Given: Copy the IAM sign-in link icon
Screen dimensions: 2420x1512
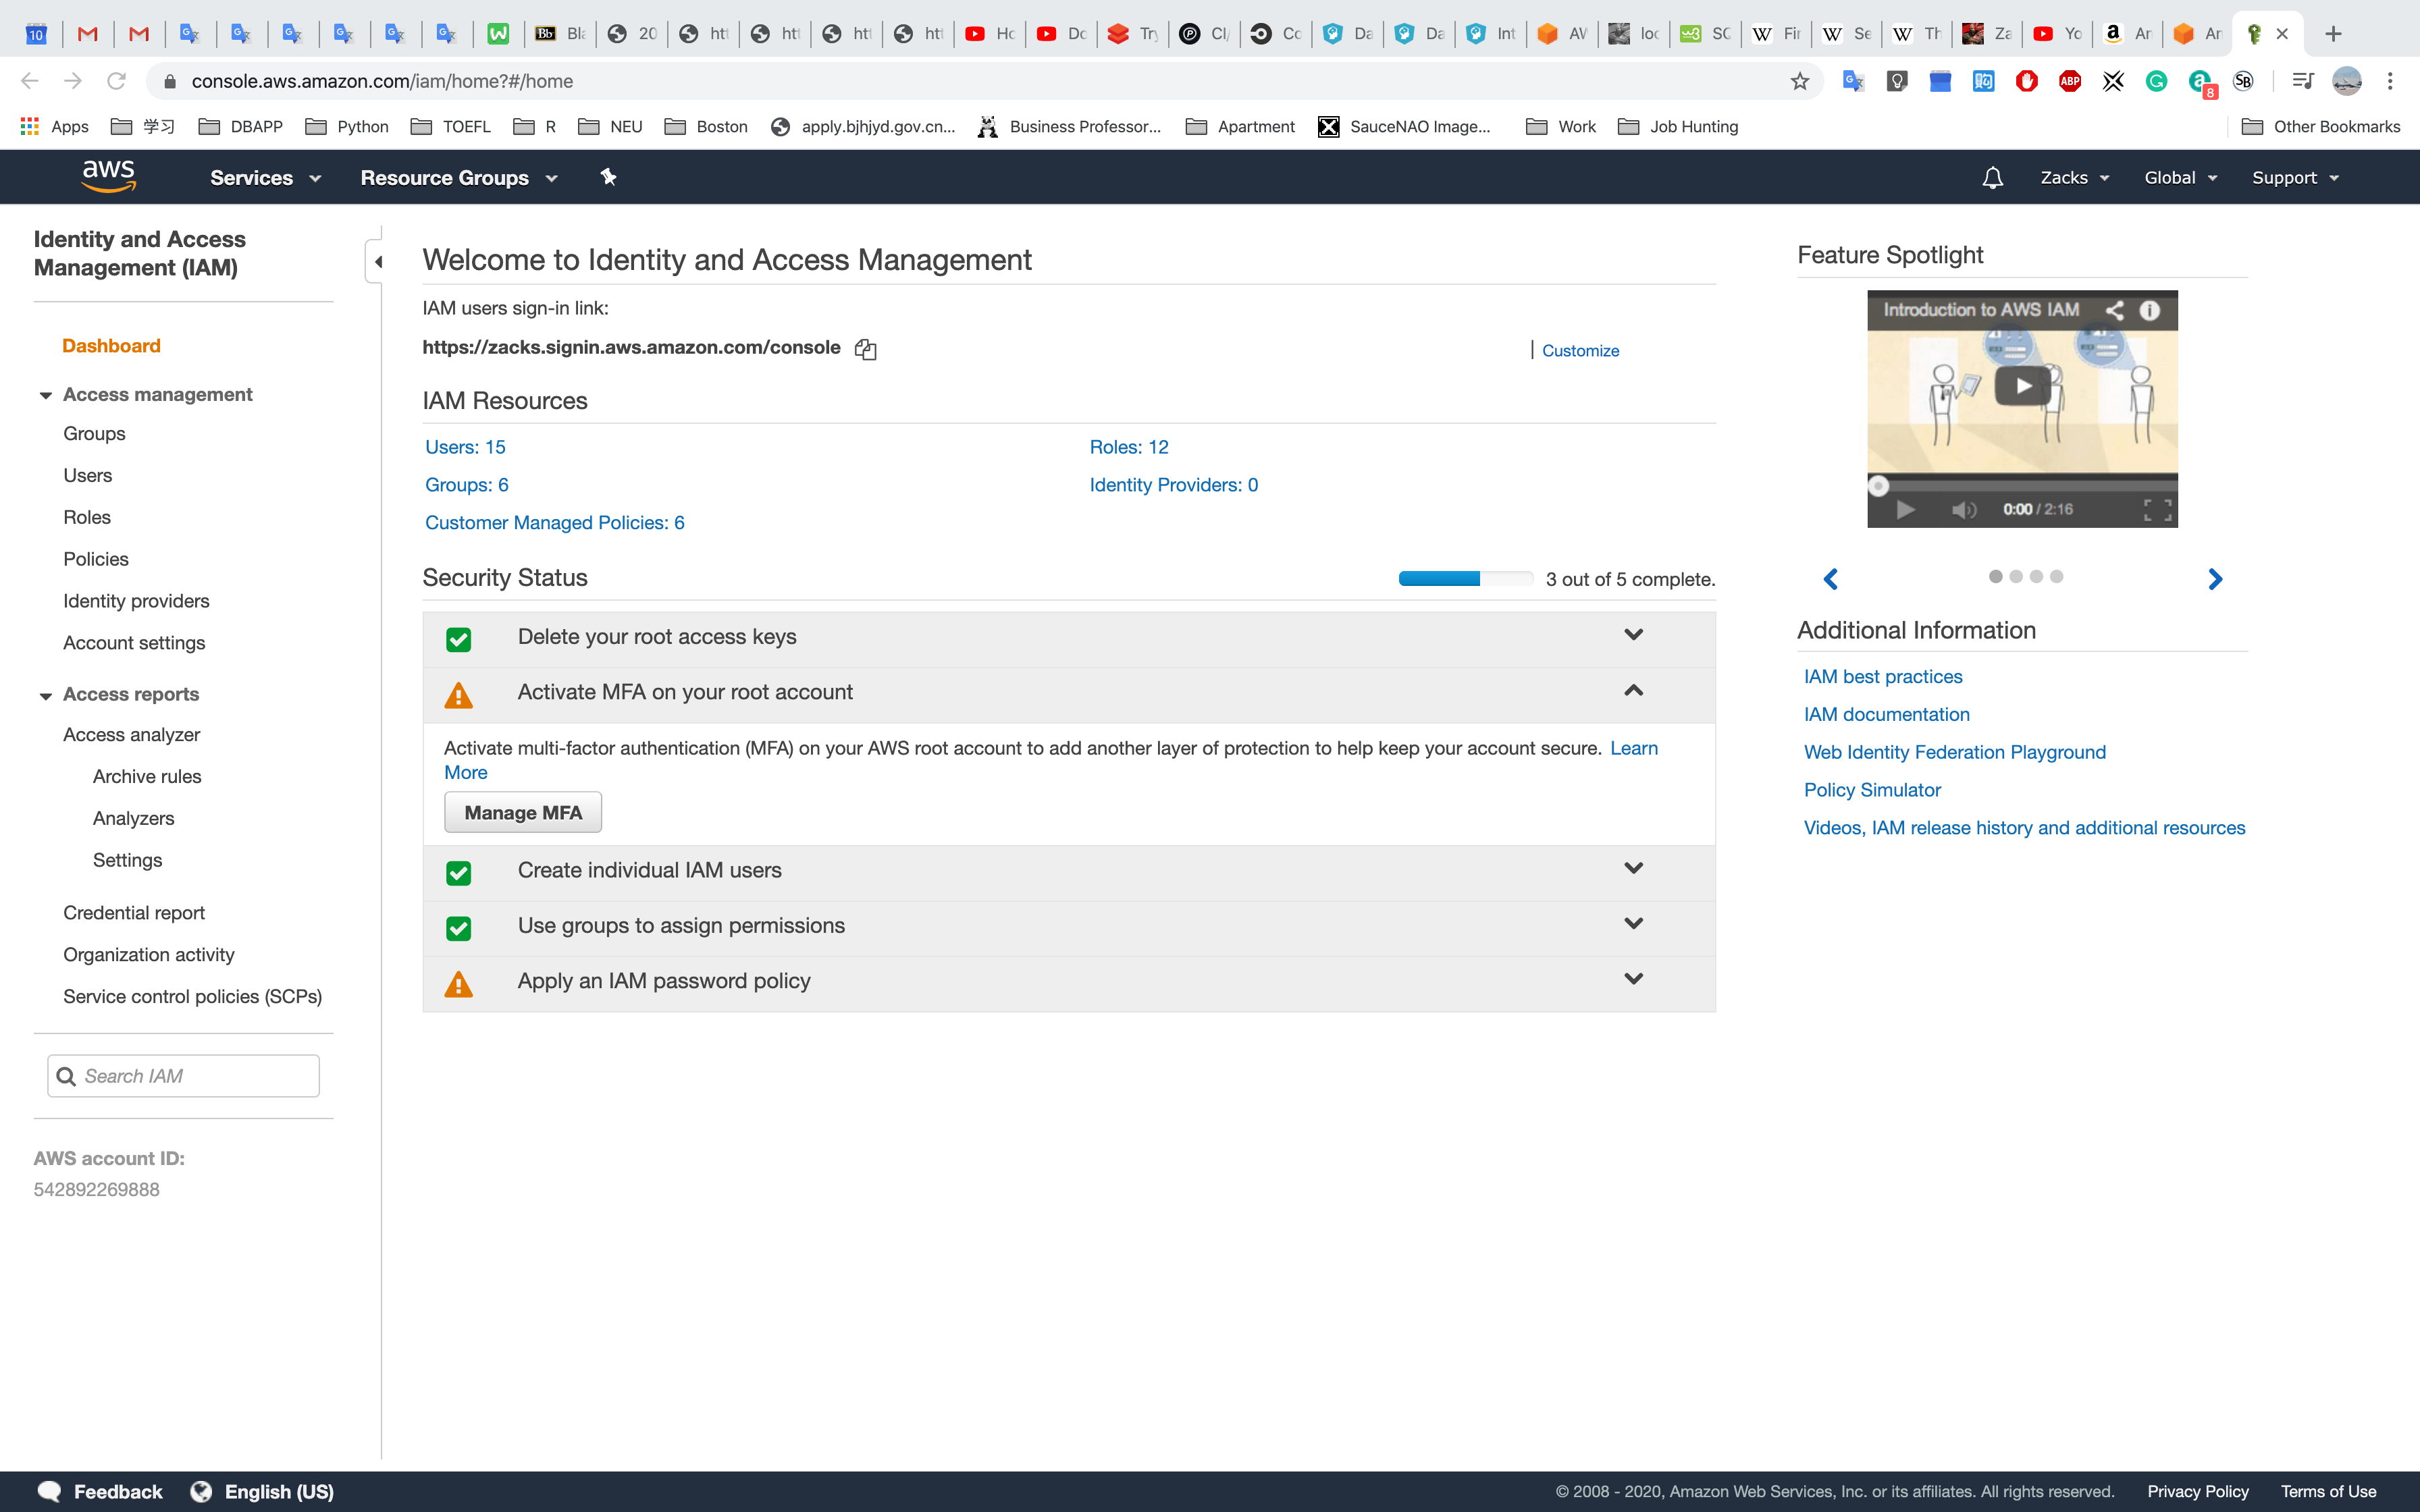Looking at the screenshot, I should click(x=865, y=349).
